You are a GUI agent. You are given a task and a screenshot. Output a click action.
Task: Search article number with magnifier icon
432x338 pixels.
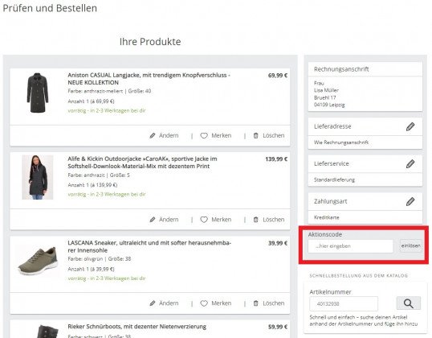click(x=408, y=303)
